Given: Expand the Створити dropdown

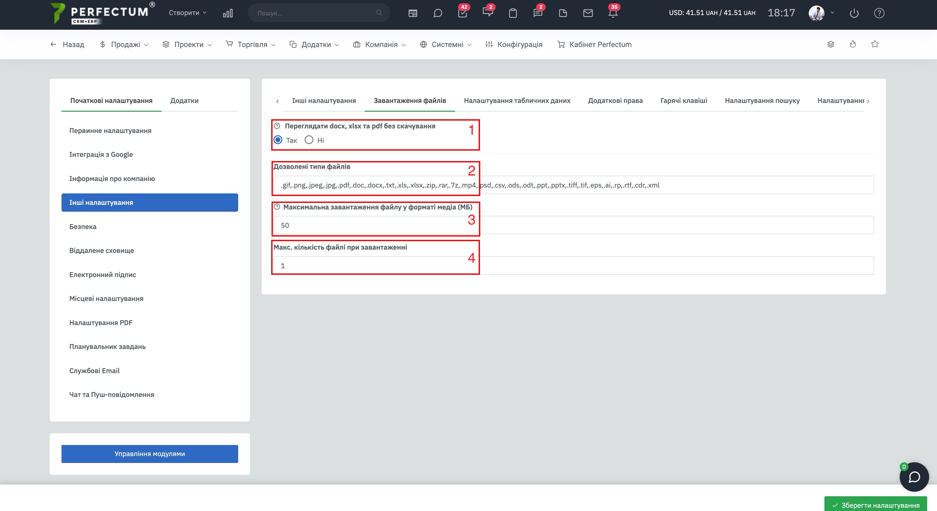Looking at the screenshot, I should tap(187, 13).
